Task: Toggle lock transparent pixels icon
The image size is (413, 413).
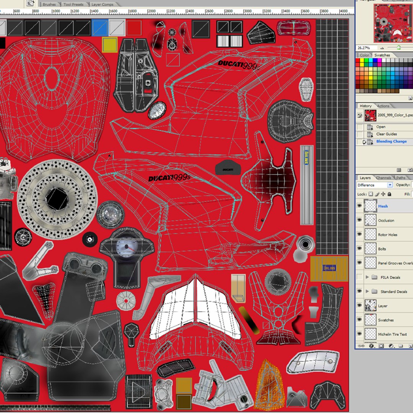Action: tap(371, 194)
